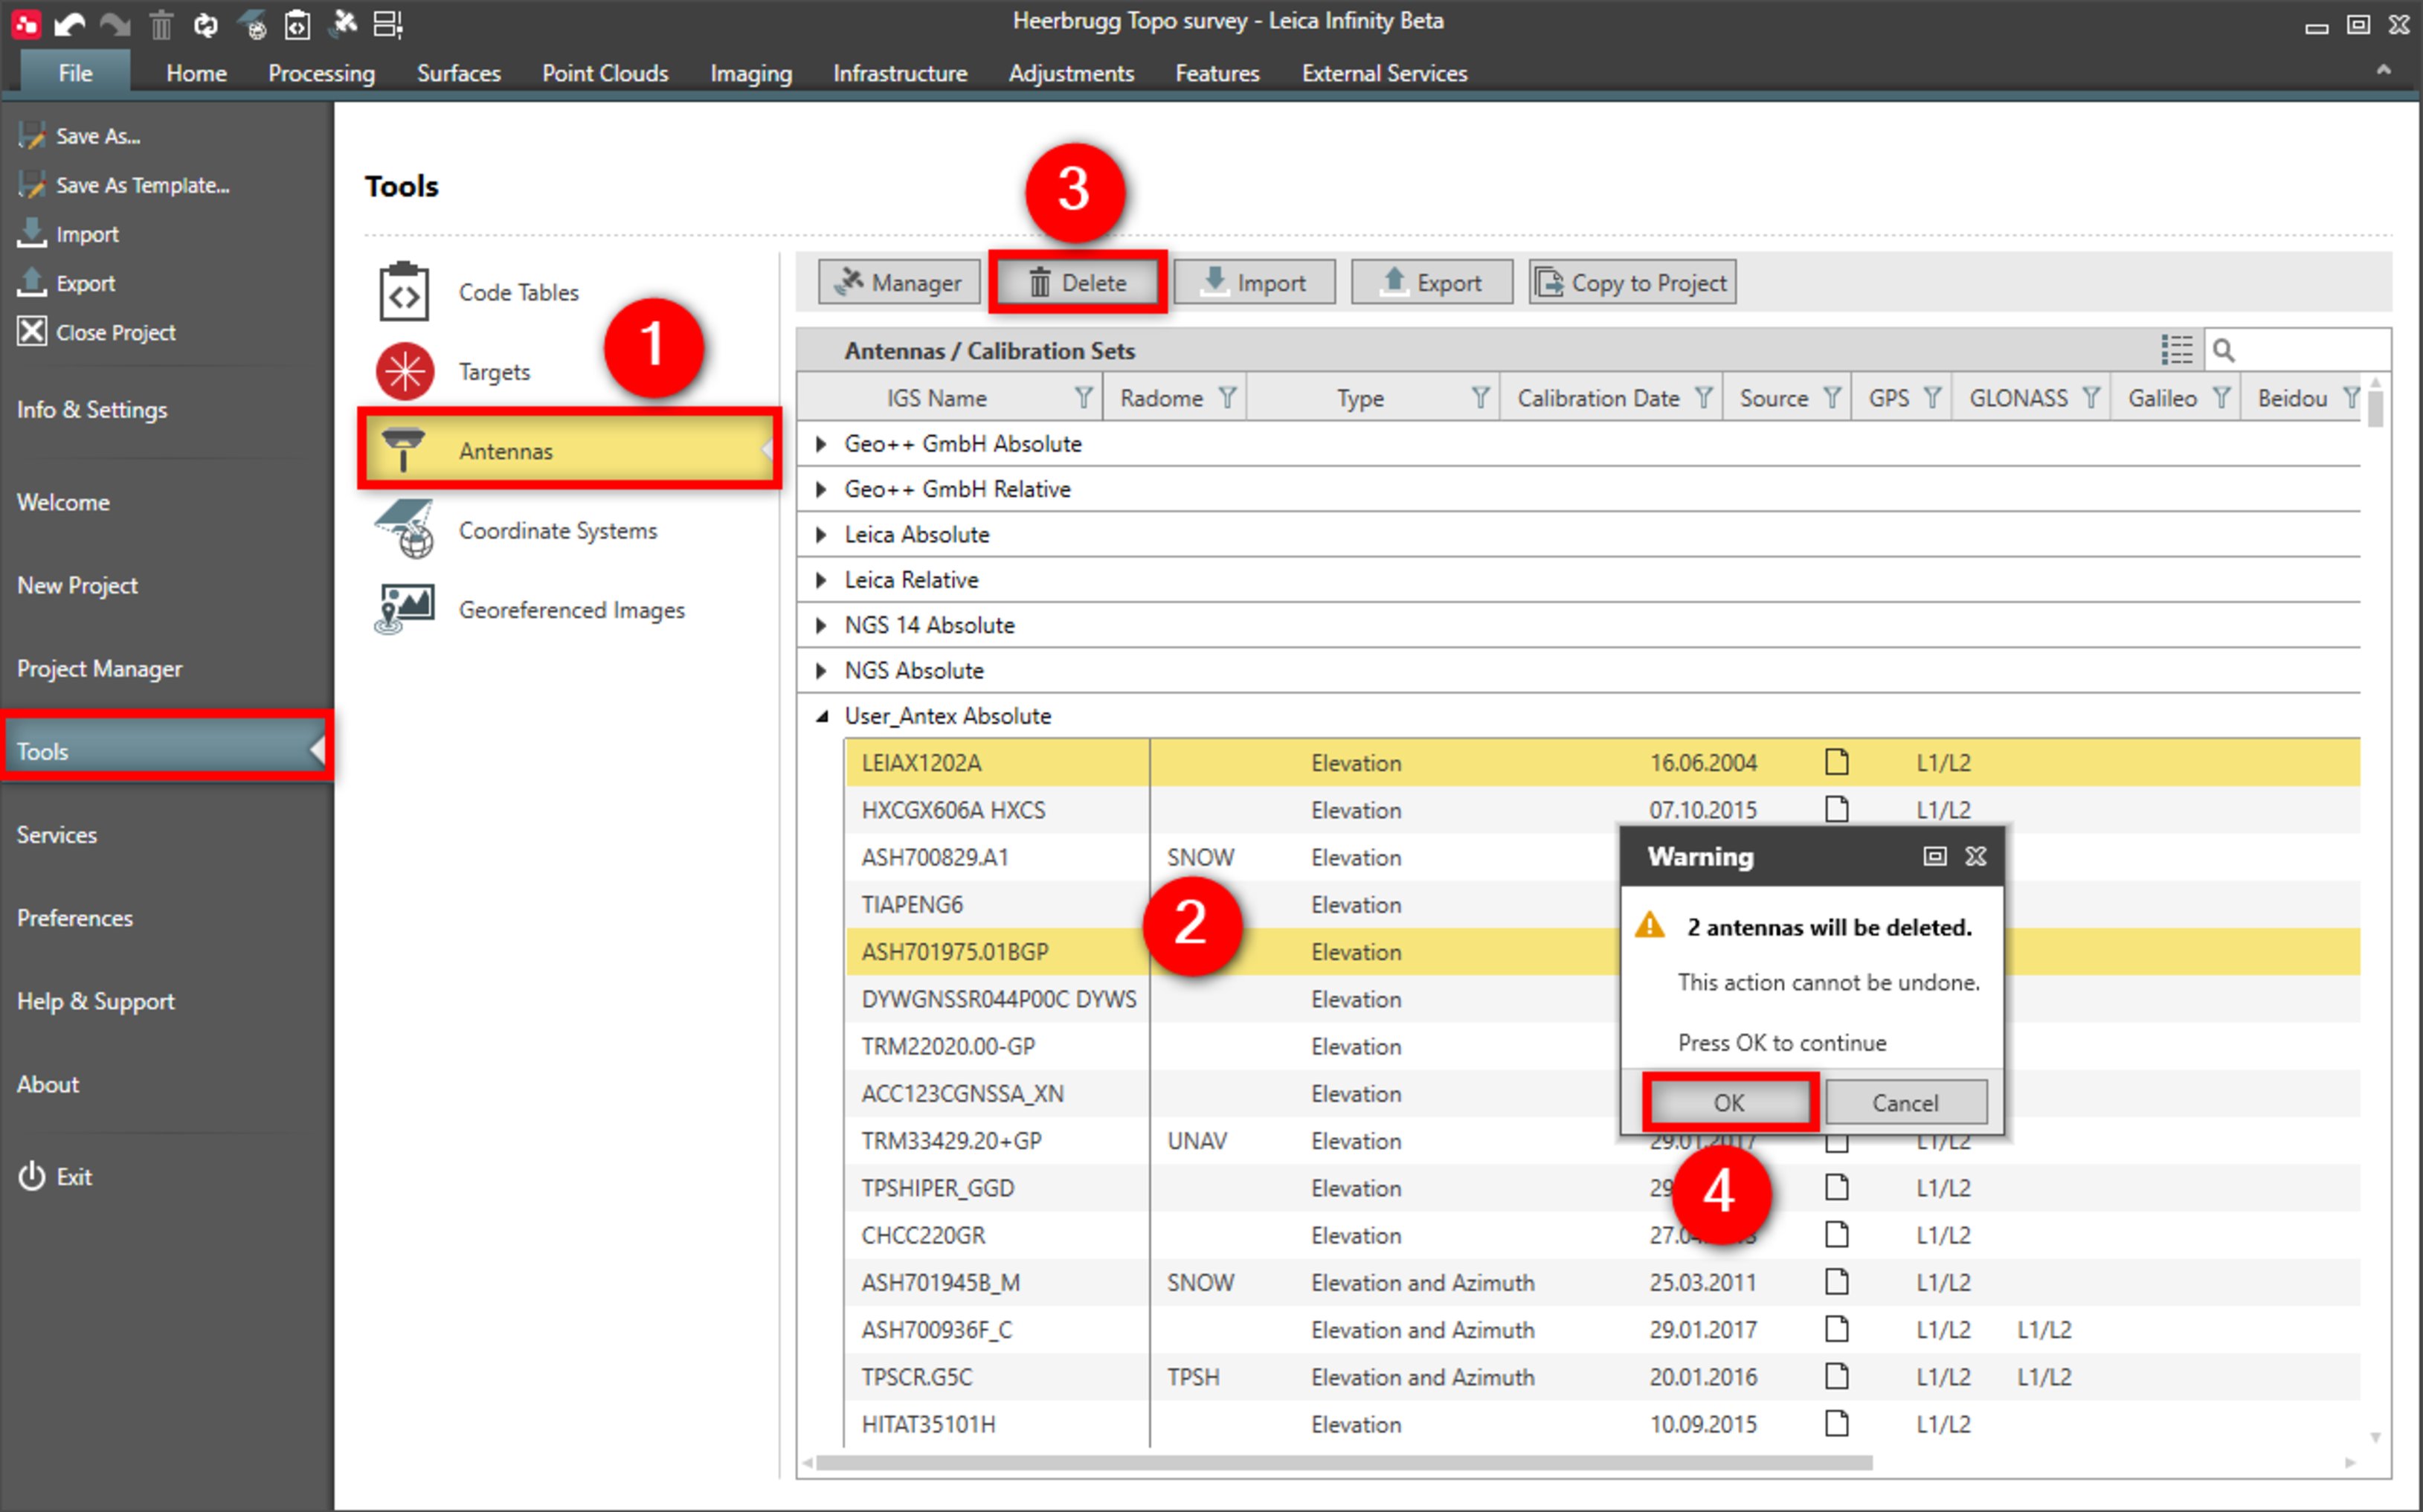Open code tables via clipboard quick access icon

click(298, 24)
